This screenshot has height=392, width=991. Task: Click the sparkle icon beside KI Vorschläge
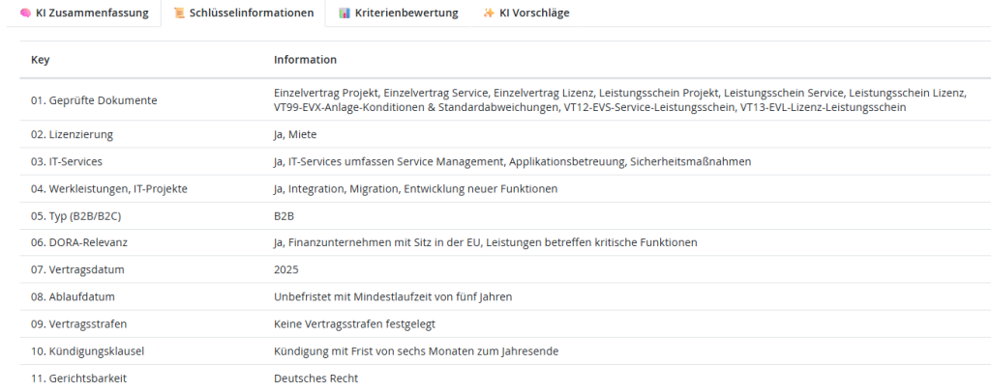[x=489, y=14]
